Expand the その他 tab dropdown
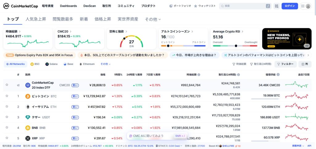The image size is (316, 149). (153, 19)
